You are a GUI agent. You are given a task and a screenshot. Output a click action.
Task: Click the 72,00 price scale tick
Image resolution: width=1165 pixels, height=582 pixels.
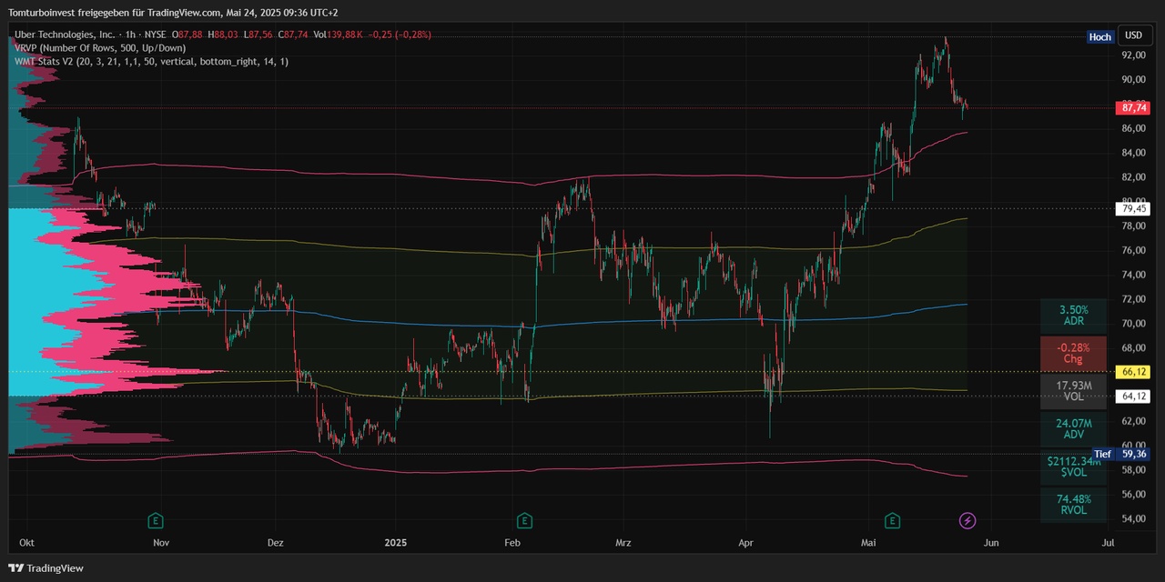(x=1133, y=298)
